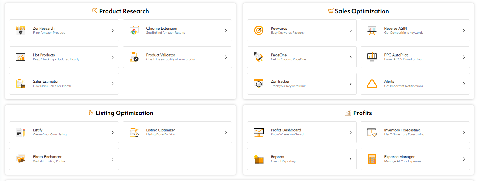Click the Hot Products chart icon
Viewport: 480px width, 181px height.
20,57
